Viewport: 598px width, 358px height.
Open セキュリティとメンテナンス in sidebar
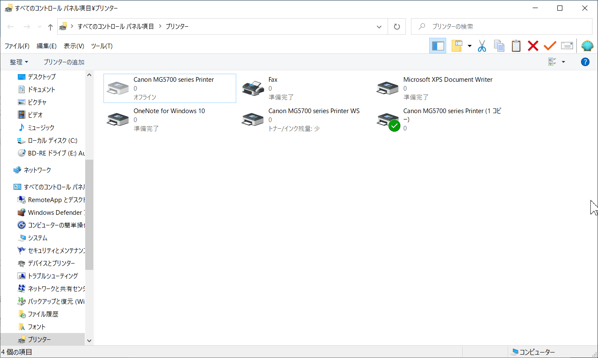[51, 250]
